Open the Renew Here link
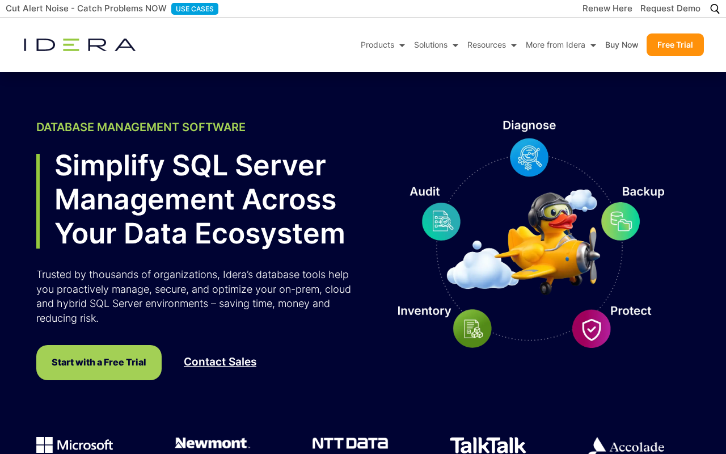Screen dimensions: 726x454 (x=607, y=9)
